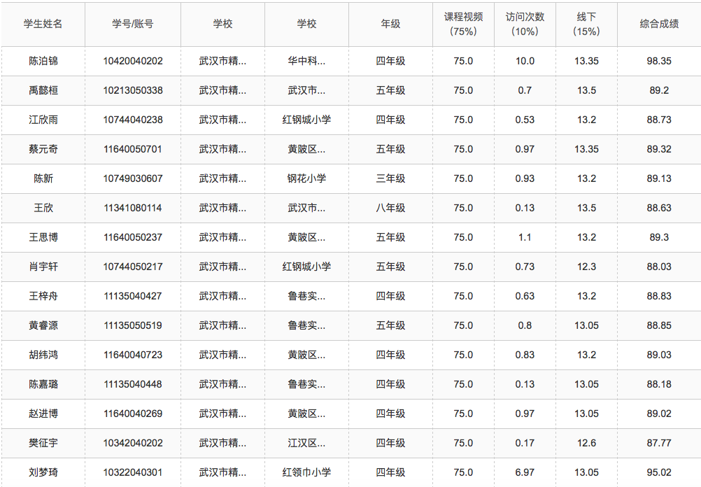This screenshot has height=487, width=701.
Task: Click the 学生姓名 column header
Action: coord(43,24)
